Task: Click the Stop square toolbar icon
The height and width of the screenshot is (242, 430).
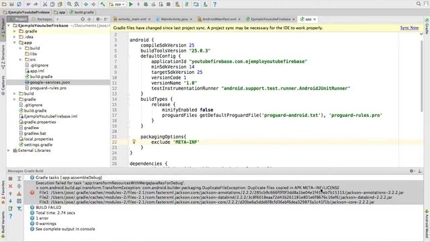Action: [169, 4]
